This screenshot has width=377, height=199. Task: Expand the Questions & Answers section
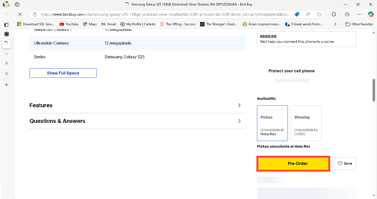click(x=137, y=121)
